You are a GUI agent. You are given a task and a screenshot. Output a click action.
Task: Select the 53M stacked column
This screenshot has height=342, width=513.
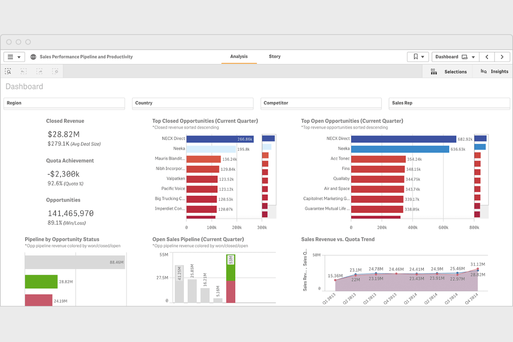click(231, 279)
